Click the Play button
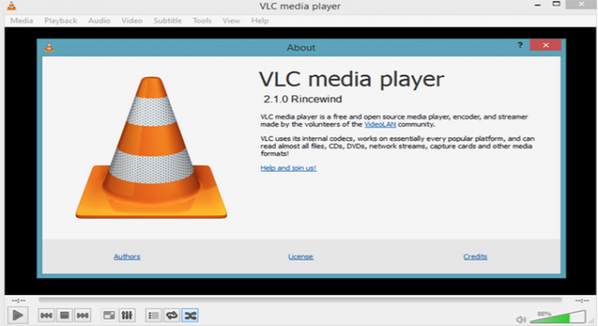The height and width of the screenshot is (326, 598). pyautogui.click(x=17, y=316)
